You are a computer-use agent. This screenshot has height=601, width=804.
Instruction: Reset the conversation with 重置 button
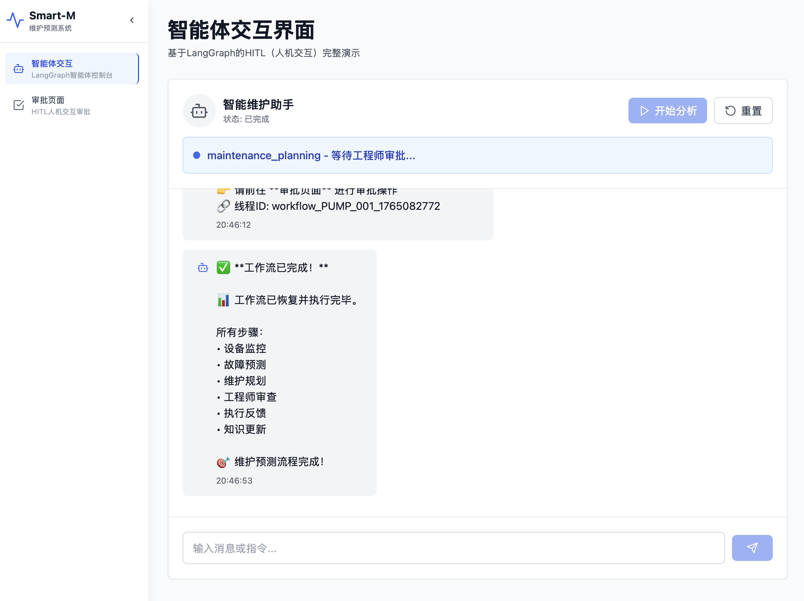click(x=743, y=111)
